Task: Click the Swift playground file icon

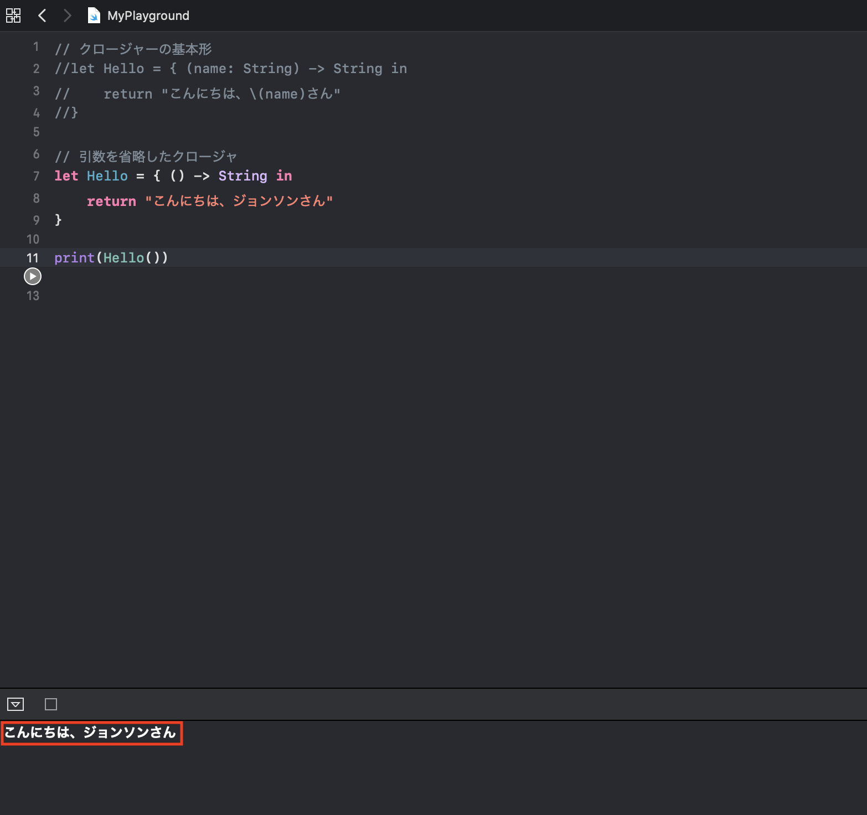Action: click(94, 16)
